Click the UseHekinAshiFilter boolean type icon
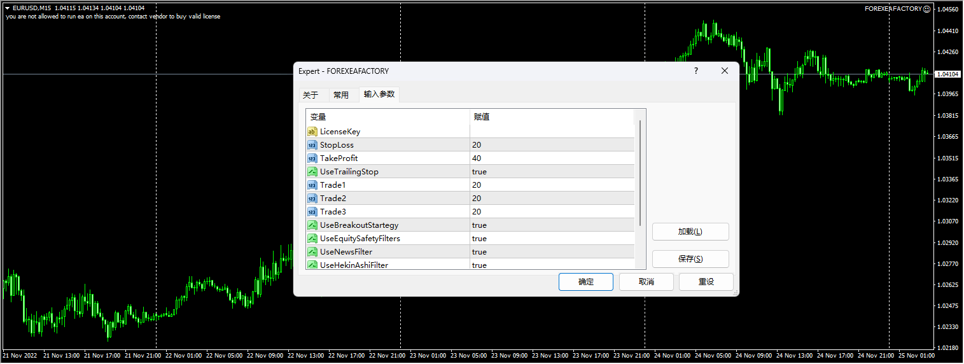Viewport: 964px width, 364px height. pyautogui.click(x=312, y=265)
